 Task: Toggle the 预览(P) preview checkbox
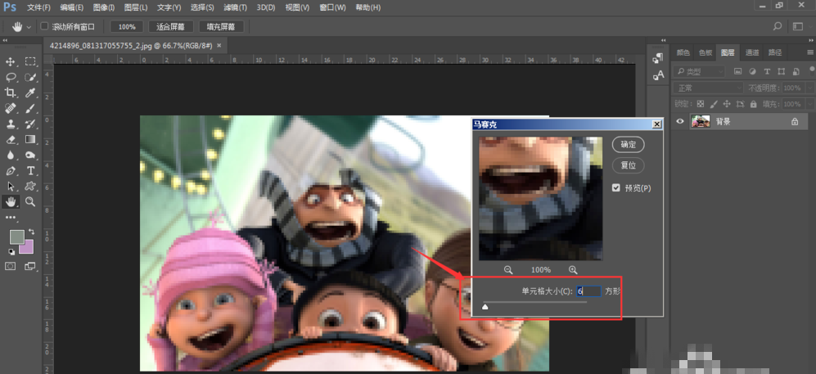coord(616,188)
